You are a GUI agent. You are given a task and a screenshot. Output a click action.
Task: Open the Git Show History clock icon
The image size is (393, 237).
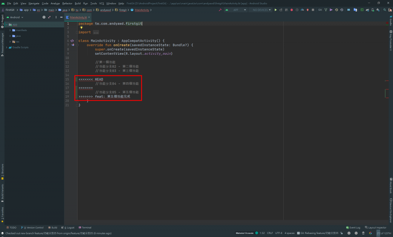336,10
